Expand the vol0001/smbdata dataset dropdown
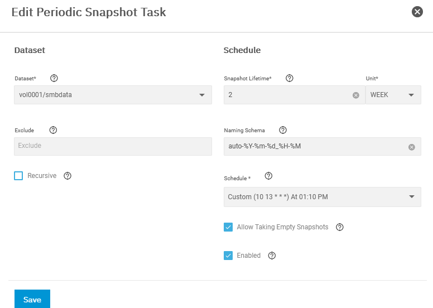 pos(113,95)
